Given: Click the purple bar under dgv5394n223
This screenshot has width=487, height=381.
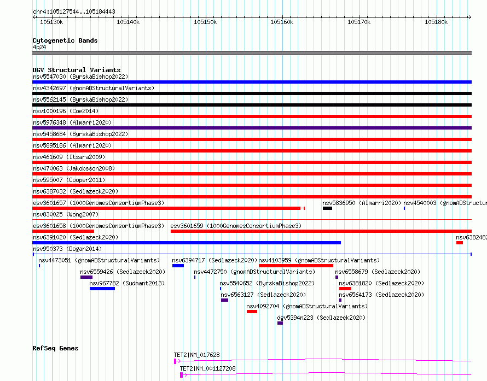Looking at the screenshot, I should pyautogui.click(x=280, y=323).
